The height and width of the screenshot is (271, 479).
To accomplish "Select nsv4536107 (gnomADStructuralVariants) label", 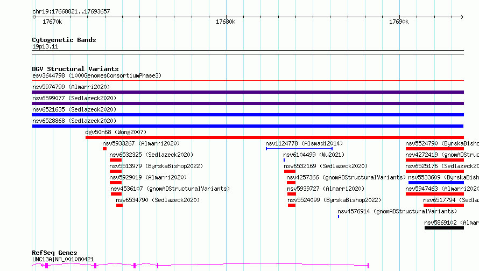I will point(170,189).
